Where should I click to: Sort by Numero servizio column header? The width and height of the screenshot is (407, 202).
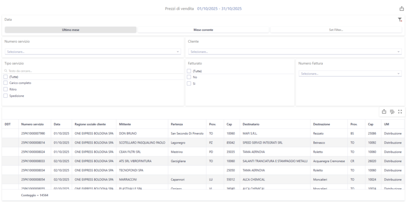(35, 124)
